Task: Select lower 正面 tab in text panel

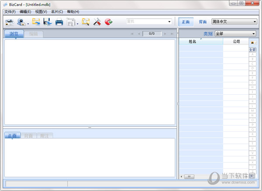Action: tap(13, 136)
